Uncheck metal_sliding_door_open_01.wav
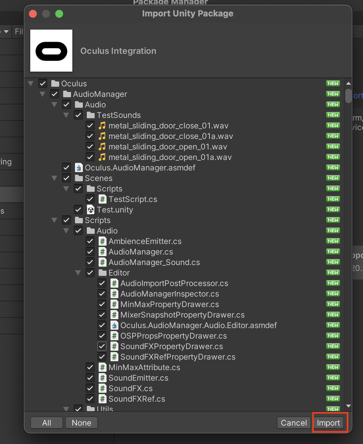This screenshot has height=444, width=363. (90, 146)
